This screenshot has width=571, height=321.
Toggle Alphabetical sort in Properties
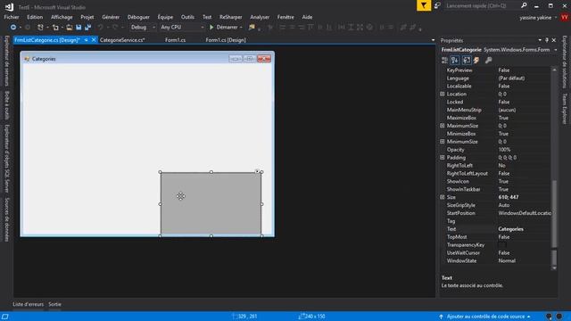tap(455, 60)
